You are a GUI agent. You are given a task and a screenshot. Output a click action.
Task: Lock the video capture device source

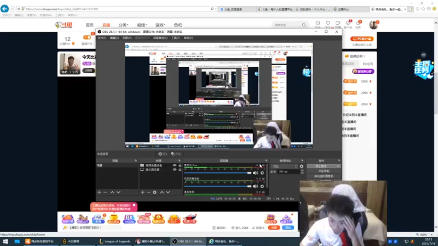point(180,165)
